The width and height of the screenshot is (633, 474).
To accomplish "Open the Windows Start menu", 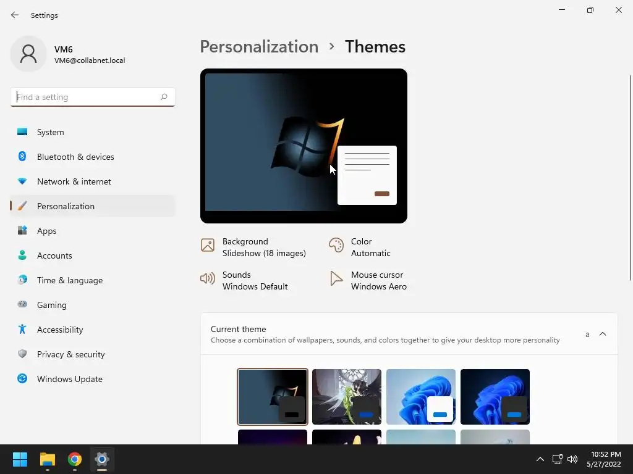I will [20, 459].
